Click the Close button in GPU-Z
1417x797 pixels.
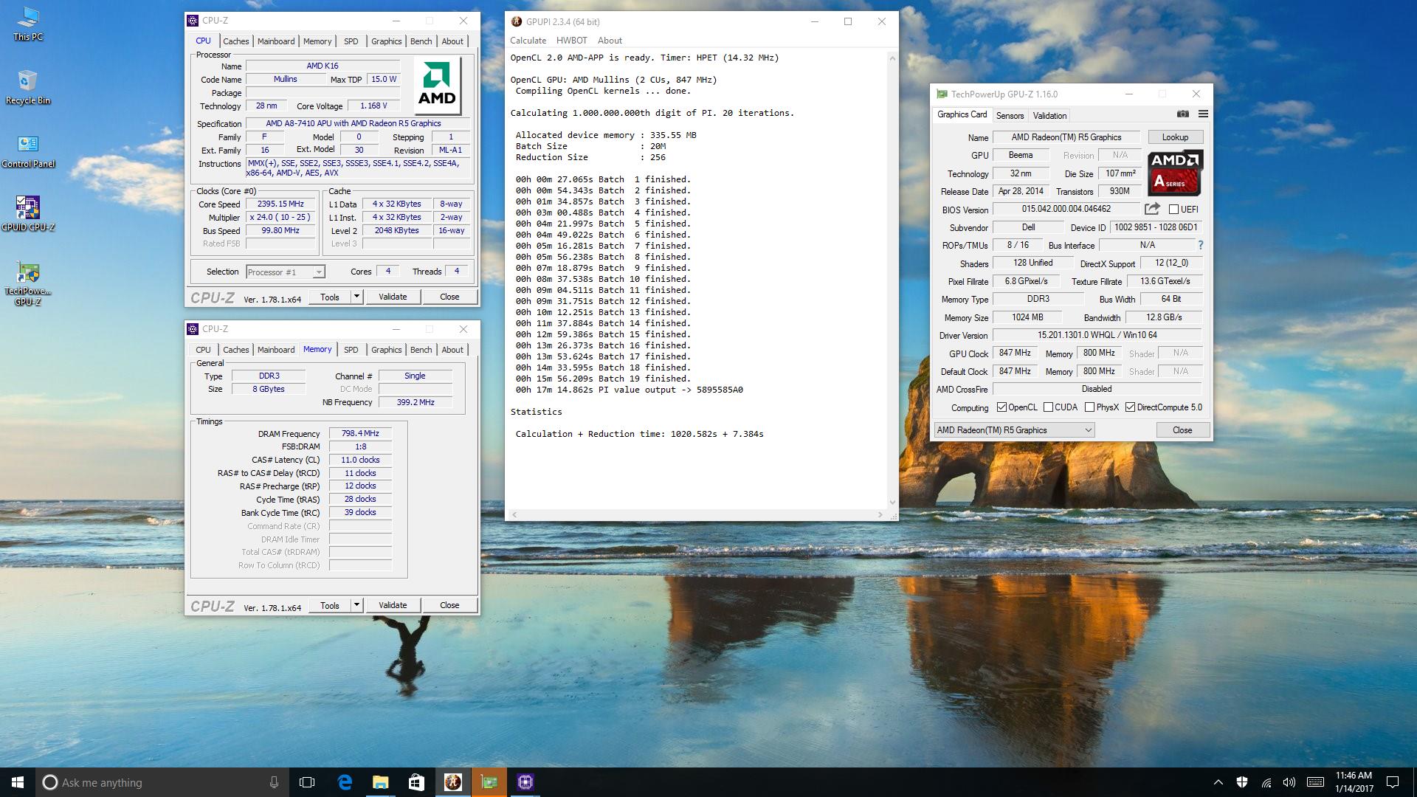pos(1182,430)
